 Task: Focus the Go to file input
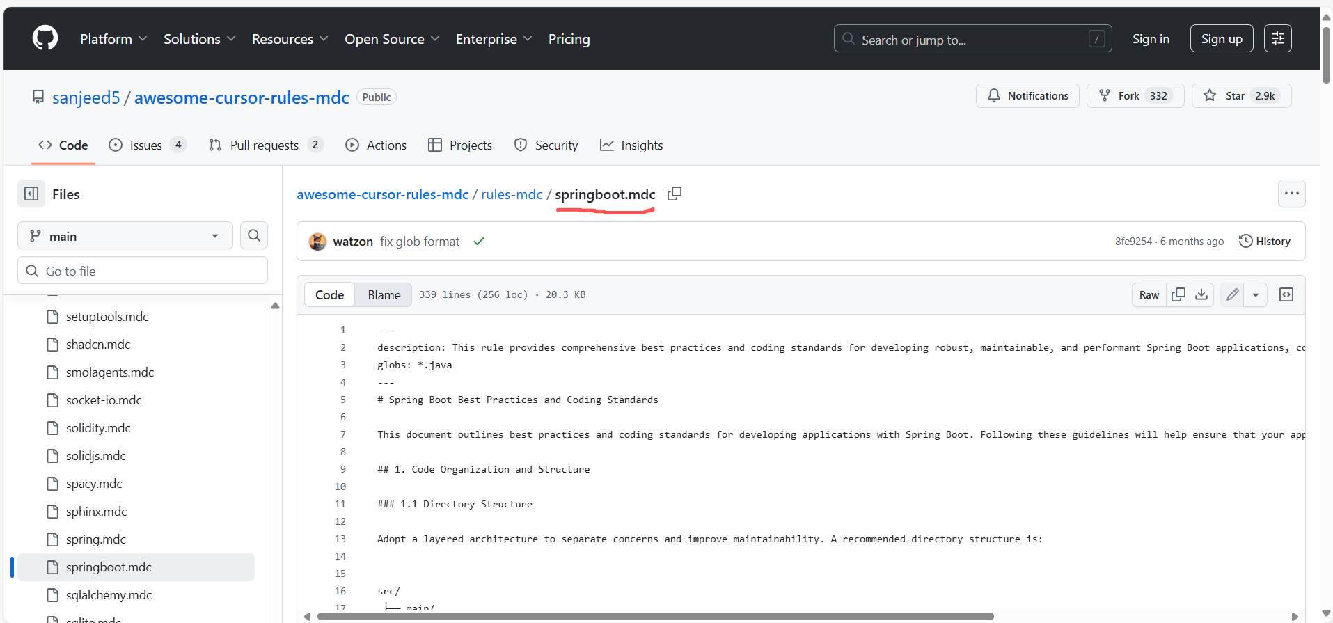(x=143, y=270)
